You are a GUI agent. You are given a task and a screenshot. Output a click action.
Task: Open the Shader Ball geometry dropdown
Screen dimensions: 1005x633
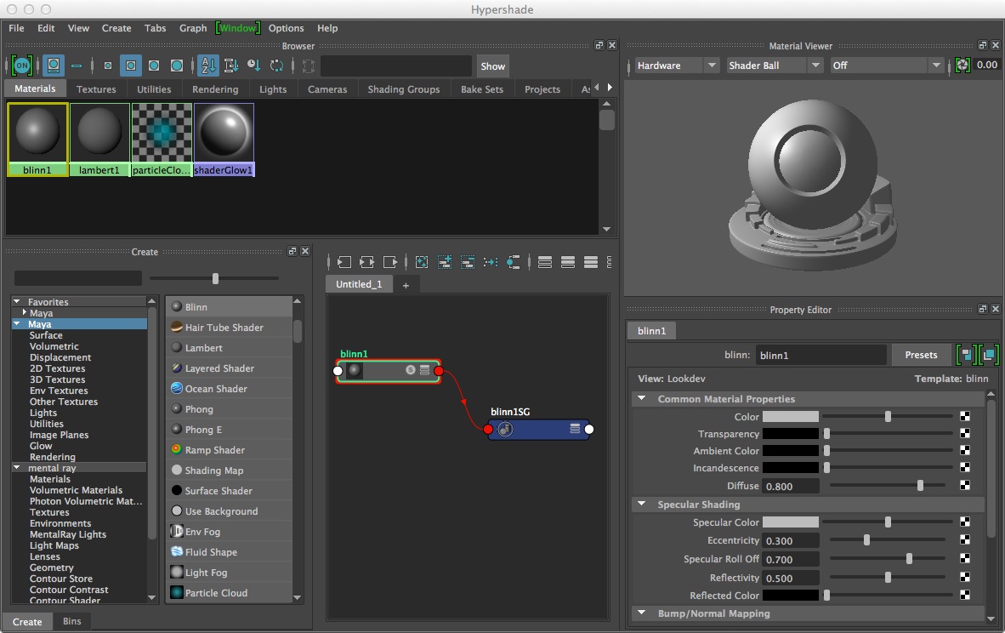click(x=775, y=66)
